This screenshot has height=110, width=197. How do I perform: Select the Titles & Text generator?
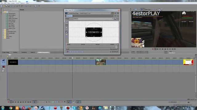coord(11,27)
